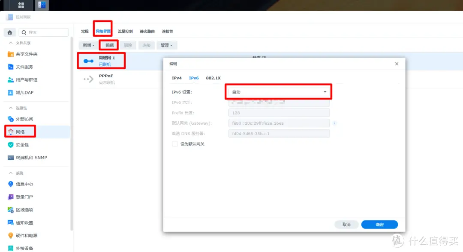Image resolution: width=463 pixels, height=252 pixels.
Task: Expand the 新增 (Create) dropdown menu
Action: point(87,45)
